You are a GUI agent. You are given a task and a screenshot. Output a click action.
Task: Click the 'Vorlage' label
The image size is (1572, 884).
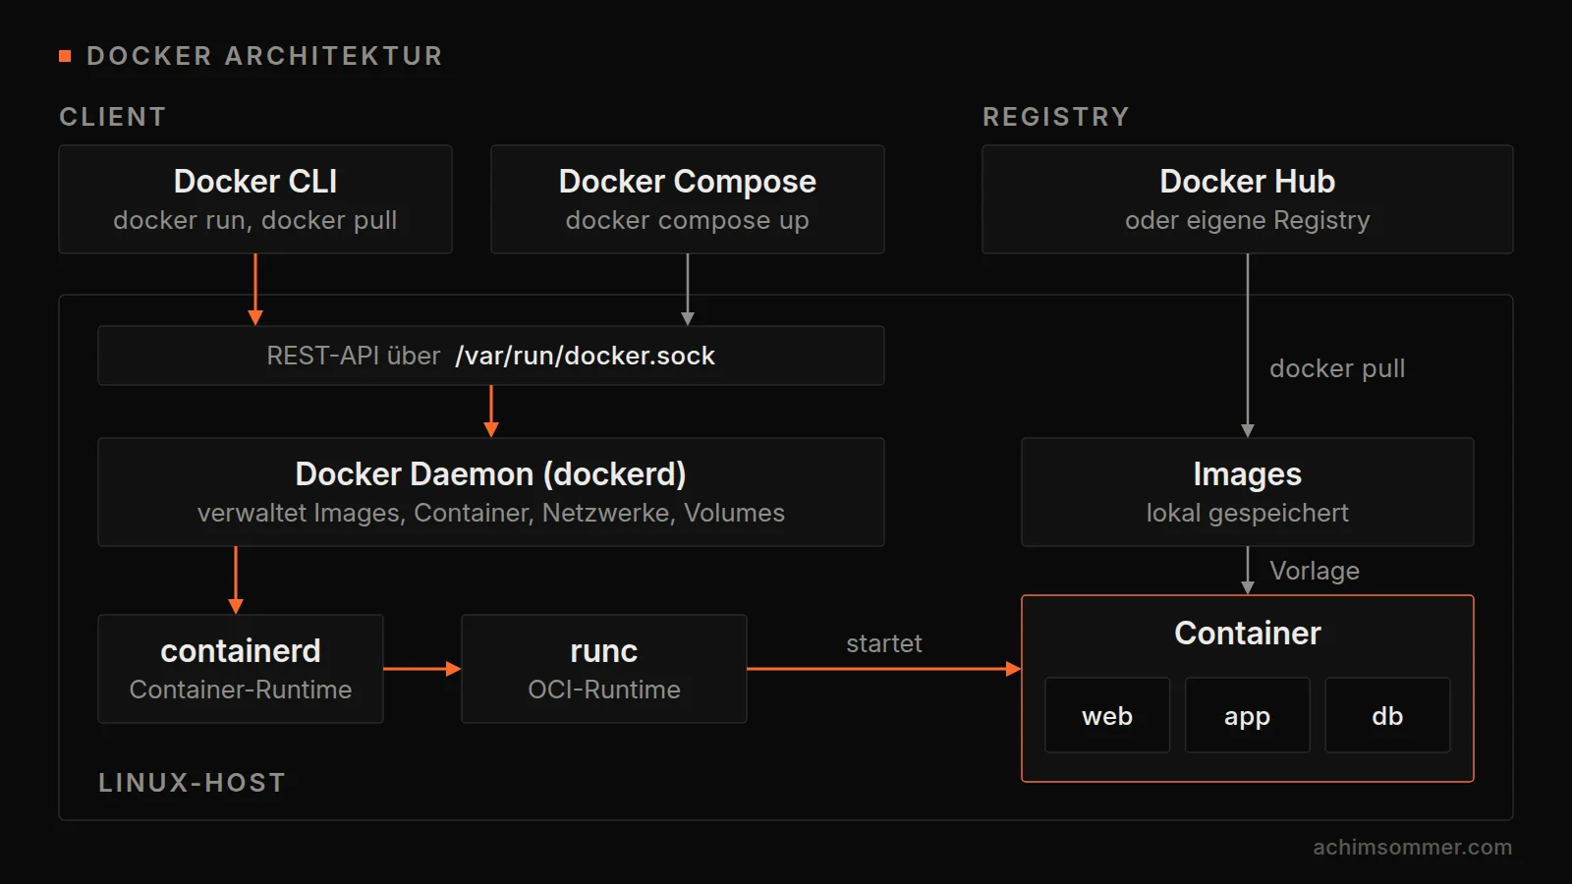pyautogui.click(x=1315, y=571)
